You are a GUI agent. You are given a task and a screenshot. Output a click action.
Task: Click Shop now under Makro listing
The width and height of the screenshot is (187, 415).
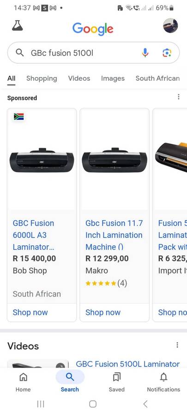click(103, 312)
